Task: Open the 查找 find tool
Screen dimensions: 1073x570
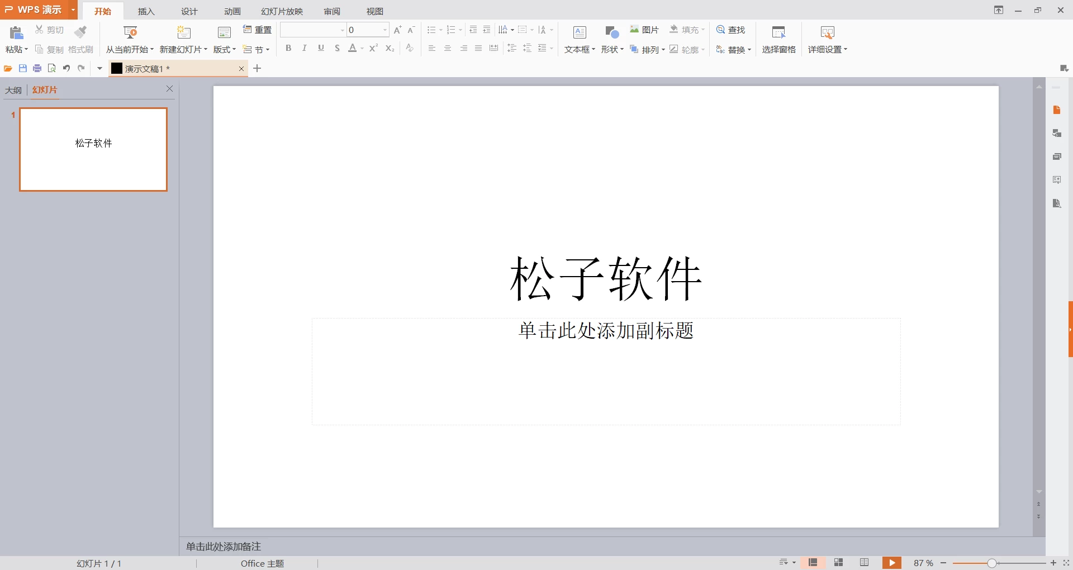Action: [731, 30]
